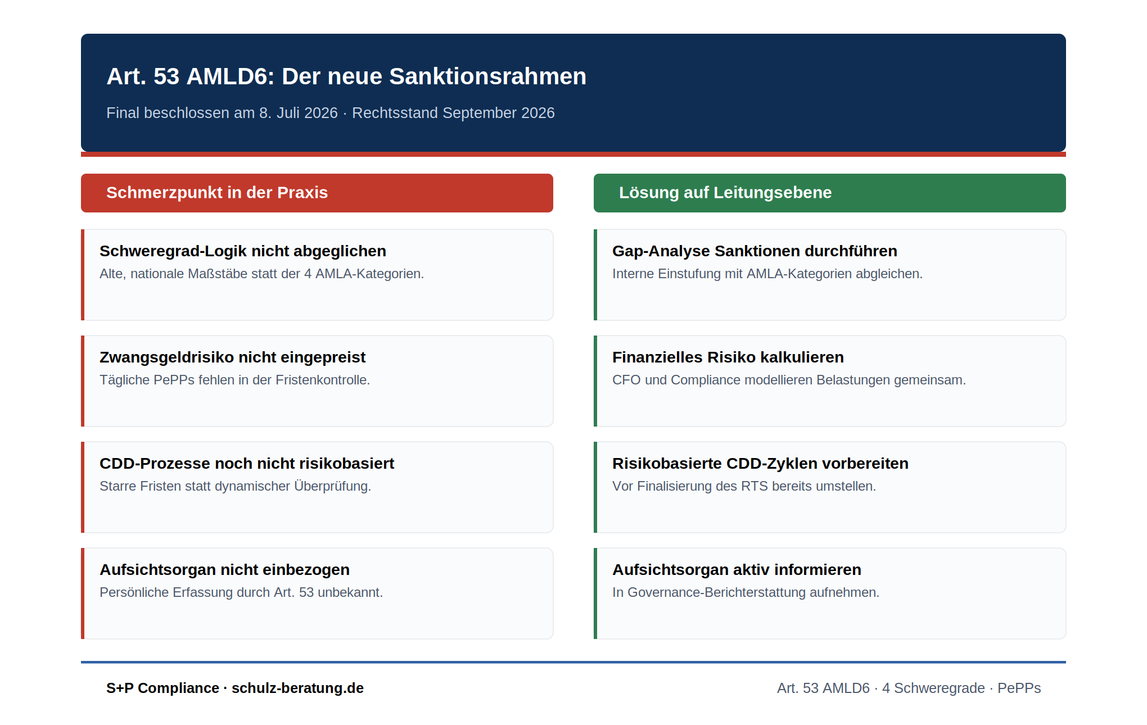The image size is (1147, 725).
Task: Click text 'Tägliche PePPs fehlen in der Fristenkontrolle.'
Action: [x=235, y=380]
